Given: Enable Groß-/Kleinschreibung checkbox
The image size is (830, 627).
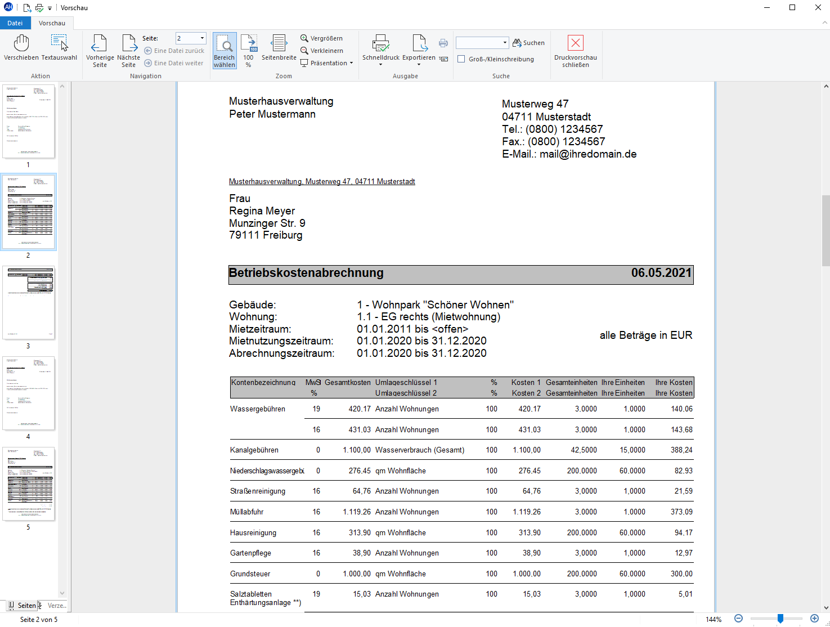Looking at the screenshot, I should click(461, 59).
